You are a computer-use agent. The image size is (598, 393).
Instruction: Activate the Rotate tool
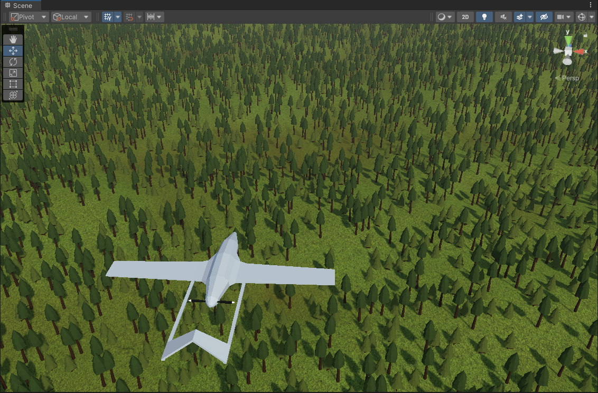click(x=13, y=62)
